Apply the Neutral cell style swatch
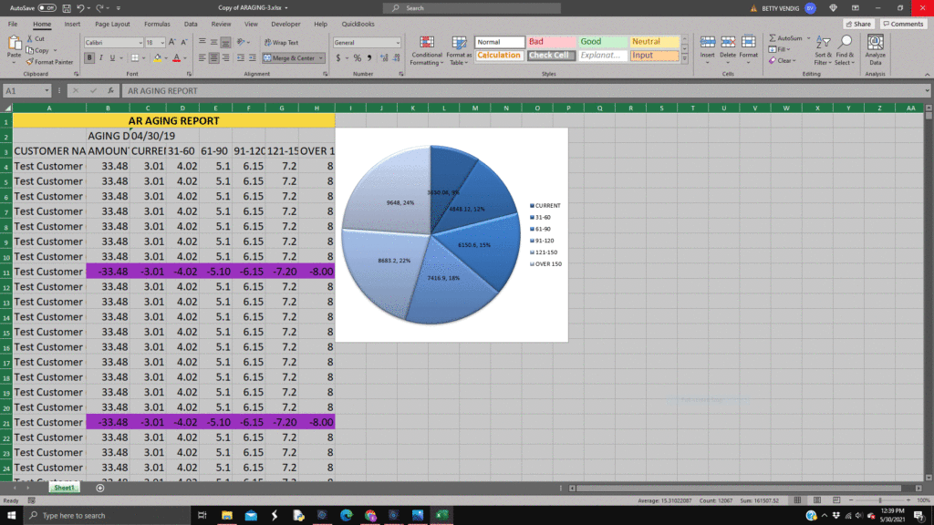934x525 pixels. pos(654,42)
